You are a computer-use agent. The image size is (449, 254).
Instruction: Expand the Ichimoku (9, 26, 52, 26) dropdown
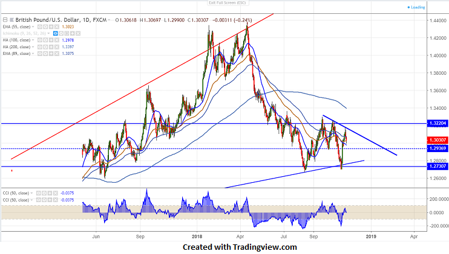tap(48, 33)
